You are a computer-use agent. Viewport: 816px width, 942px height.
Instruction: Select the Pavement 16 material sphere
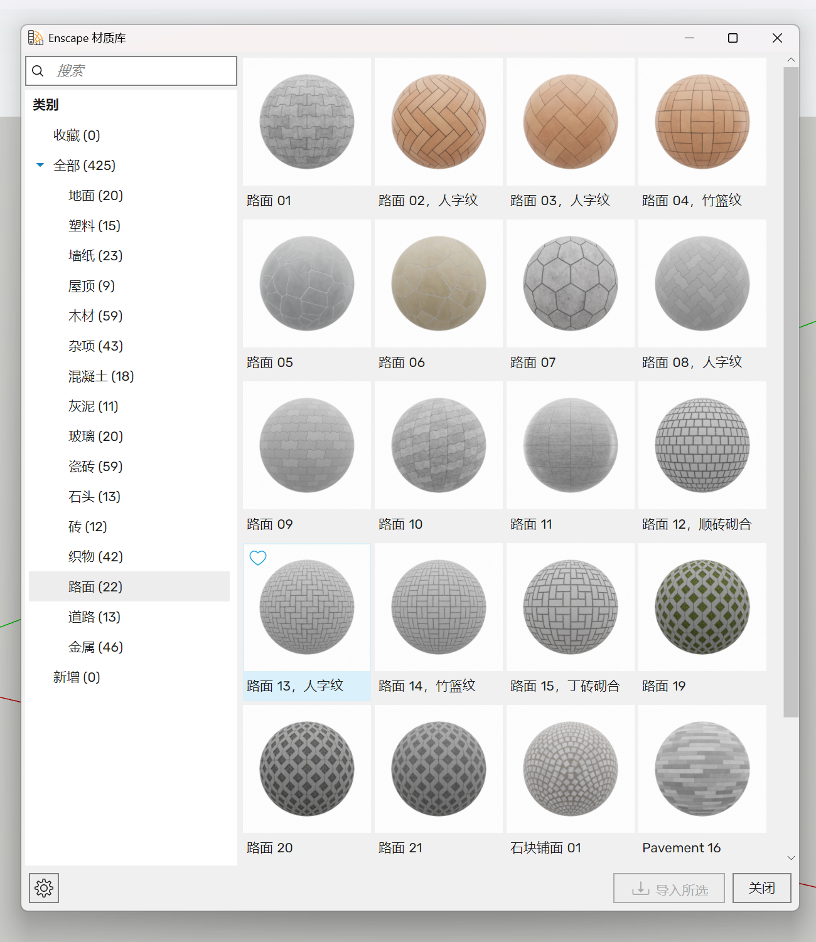702,769
